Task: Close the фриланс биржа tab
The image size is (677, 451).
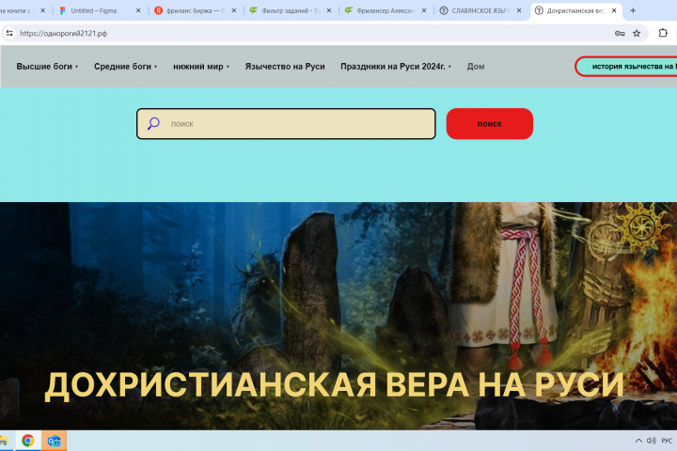Action: point(233,10)
